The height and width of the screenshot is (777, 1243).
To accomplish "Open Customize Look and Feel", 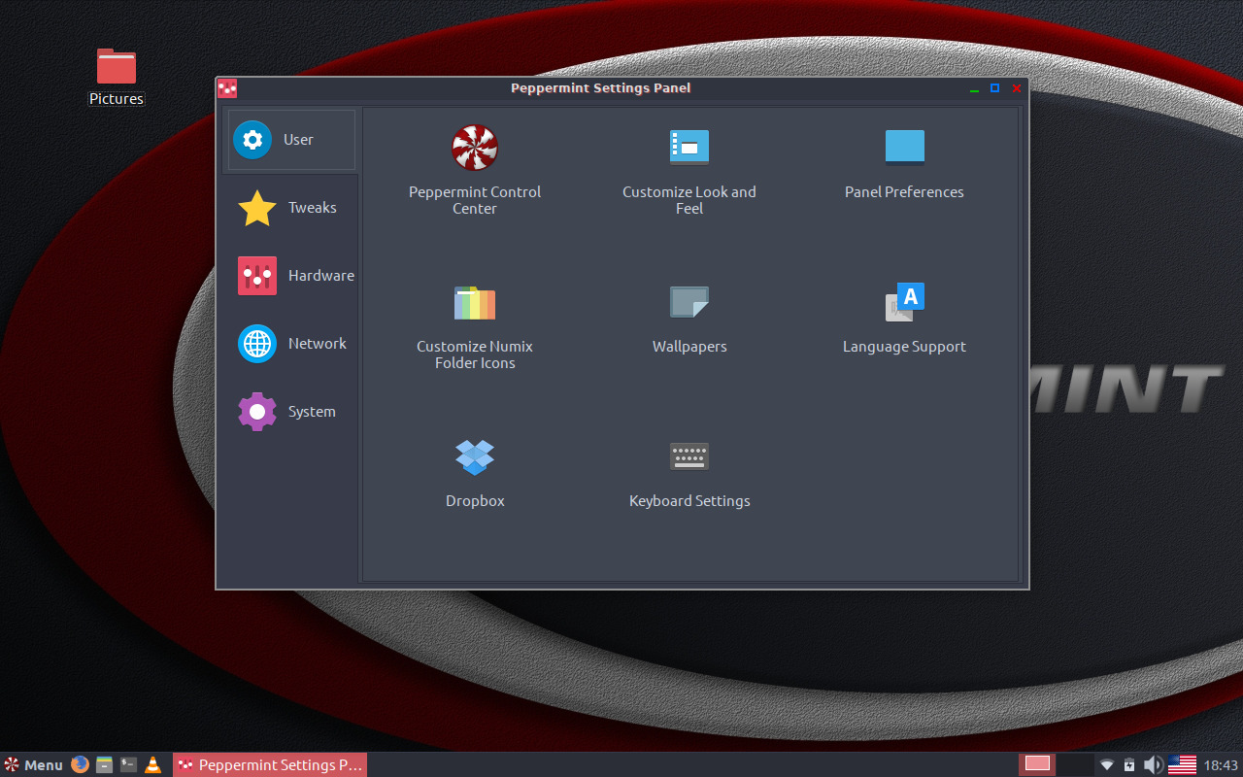I will coord(689,170).
